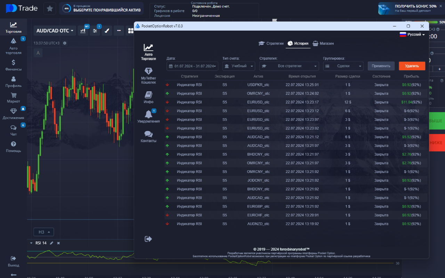
Task: Switch to the Магазин tab
Action: coord(323,43)
